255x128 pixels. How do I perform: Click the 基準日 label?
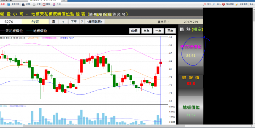tap(163, 22)
